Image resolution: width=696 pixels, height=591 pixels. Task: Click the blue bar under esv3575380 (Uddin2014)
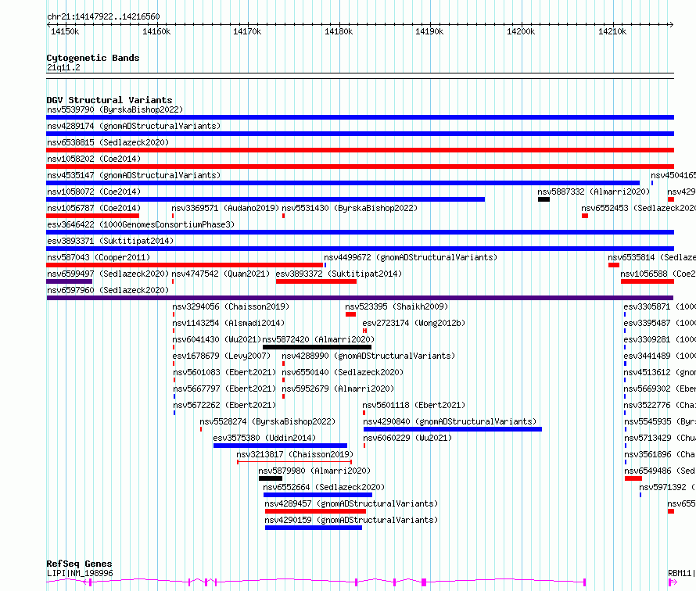coord(280,446)
